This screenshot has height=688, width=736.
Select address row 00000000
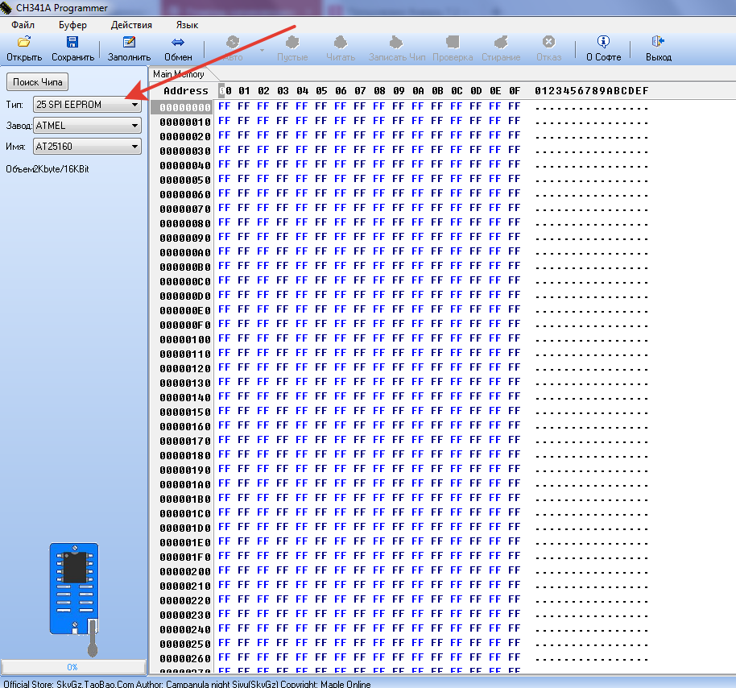(185, 107)
